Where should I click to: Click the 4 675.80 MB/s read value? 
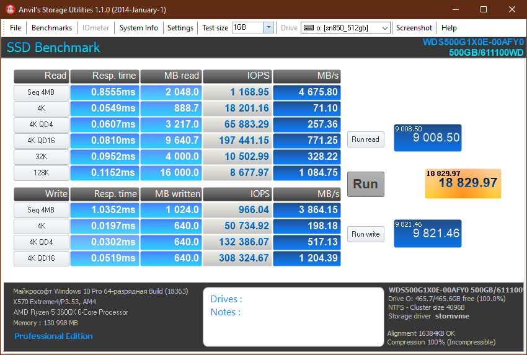point(307,92)
